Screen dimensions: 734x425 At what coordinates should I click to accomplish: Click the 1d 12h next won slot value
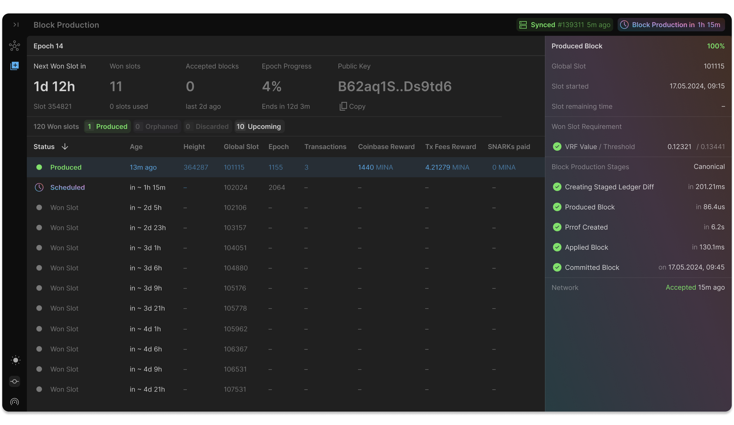pyautogui.click(x=54, y=86)
